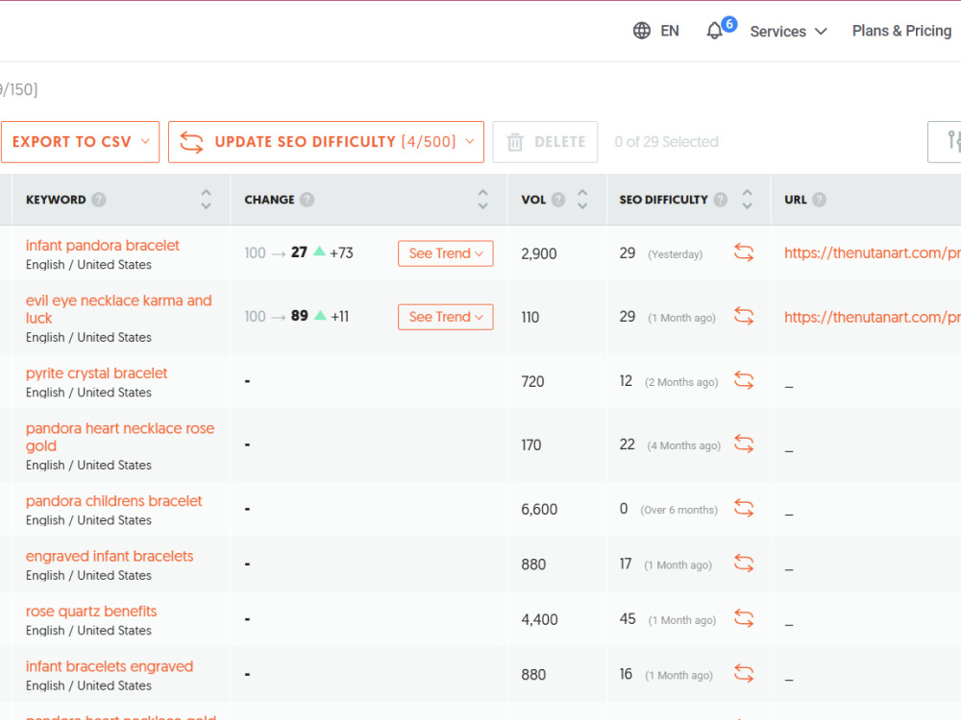Refresh SEO difficulty for infant pandora bracelet
Image resolution: width=961 pixels, height=720 pixels.
(x=744, y=252)
